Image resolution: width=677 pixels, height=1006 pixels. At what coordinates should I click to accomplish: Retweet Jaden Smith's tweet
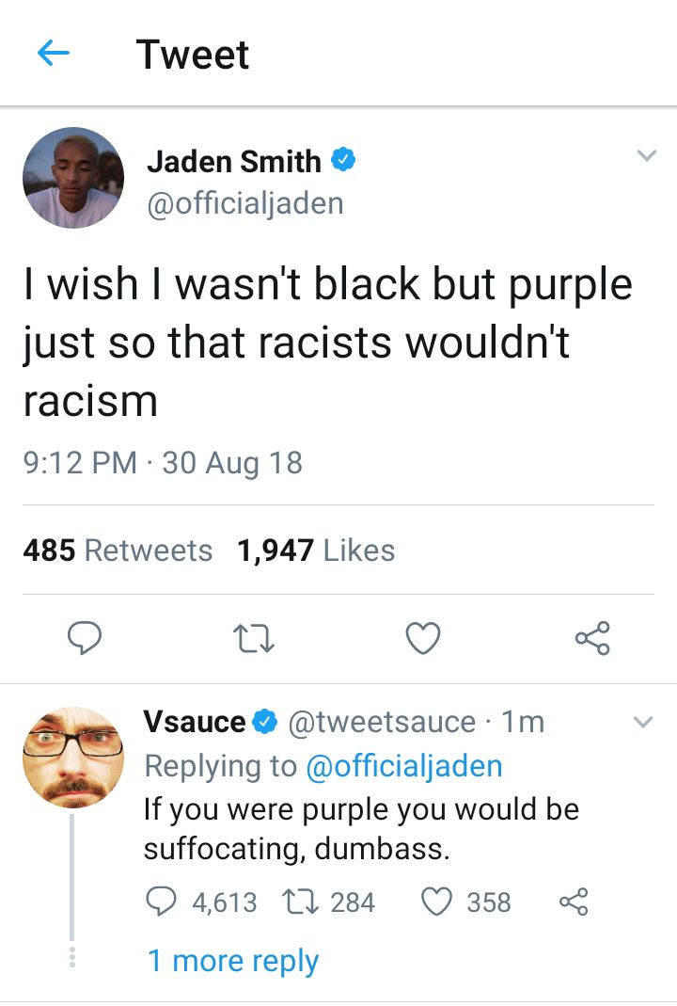[254, 638]
